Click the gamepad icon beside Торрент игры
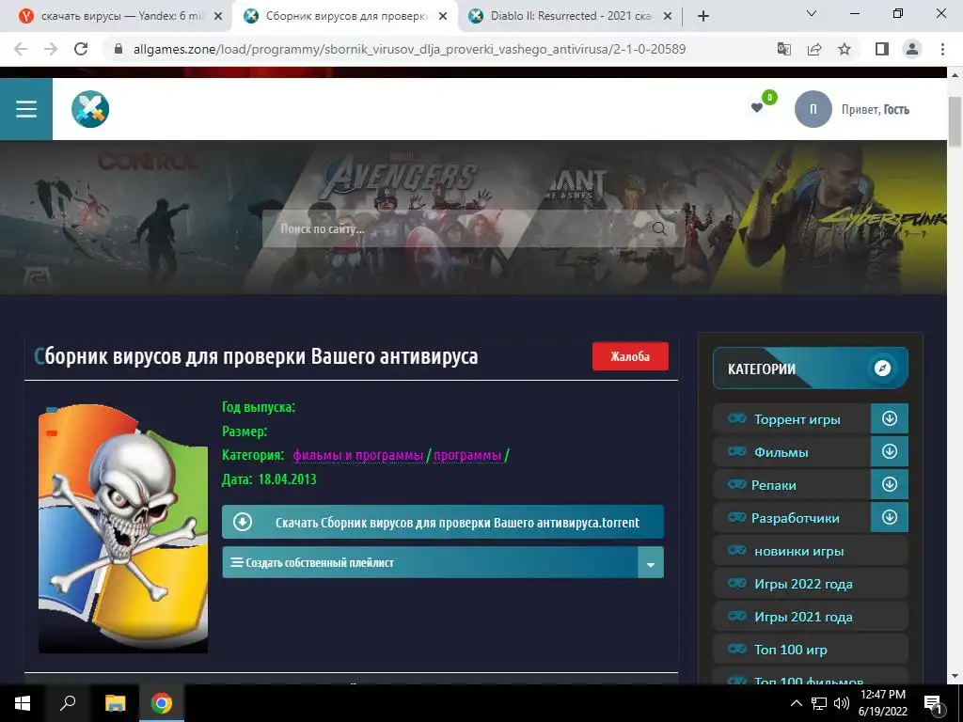 pos(737,418)
